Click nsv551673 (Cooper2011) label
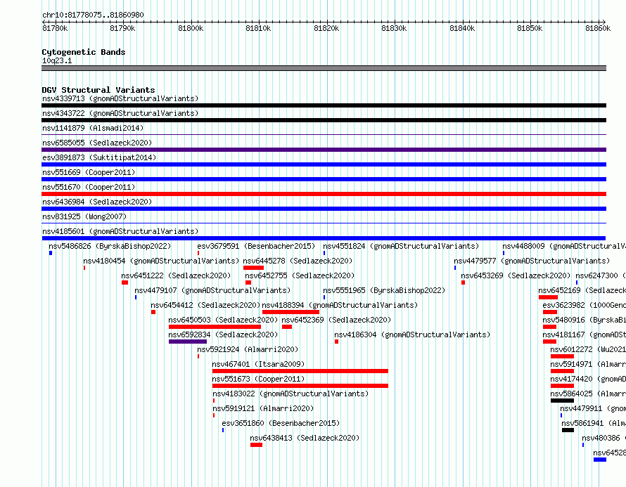Screen dimensions: 626x487 pos(258,379)
